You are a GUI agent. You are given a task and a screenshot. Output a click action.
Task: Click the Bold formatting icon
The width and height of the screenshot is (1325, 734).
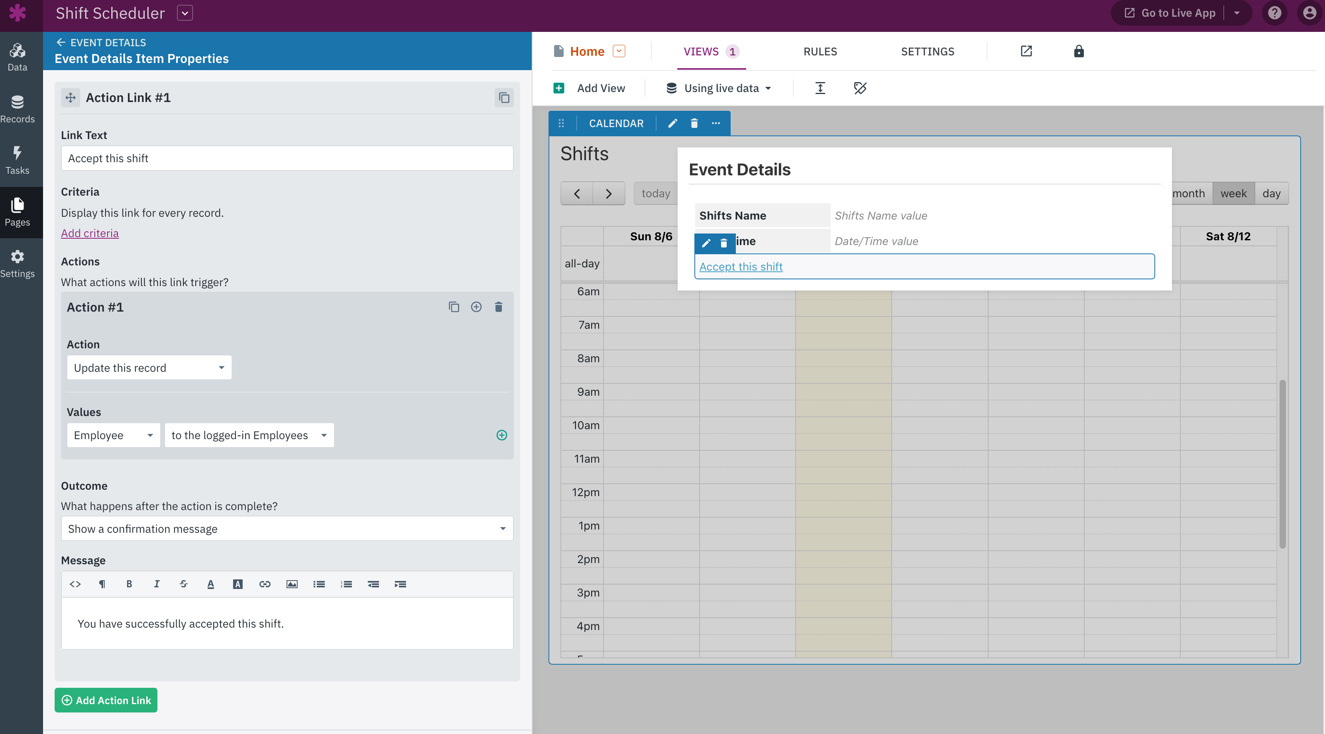coord(129,584)
